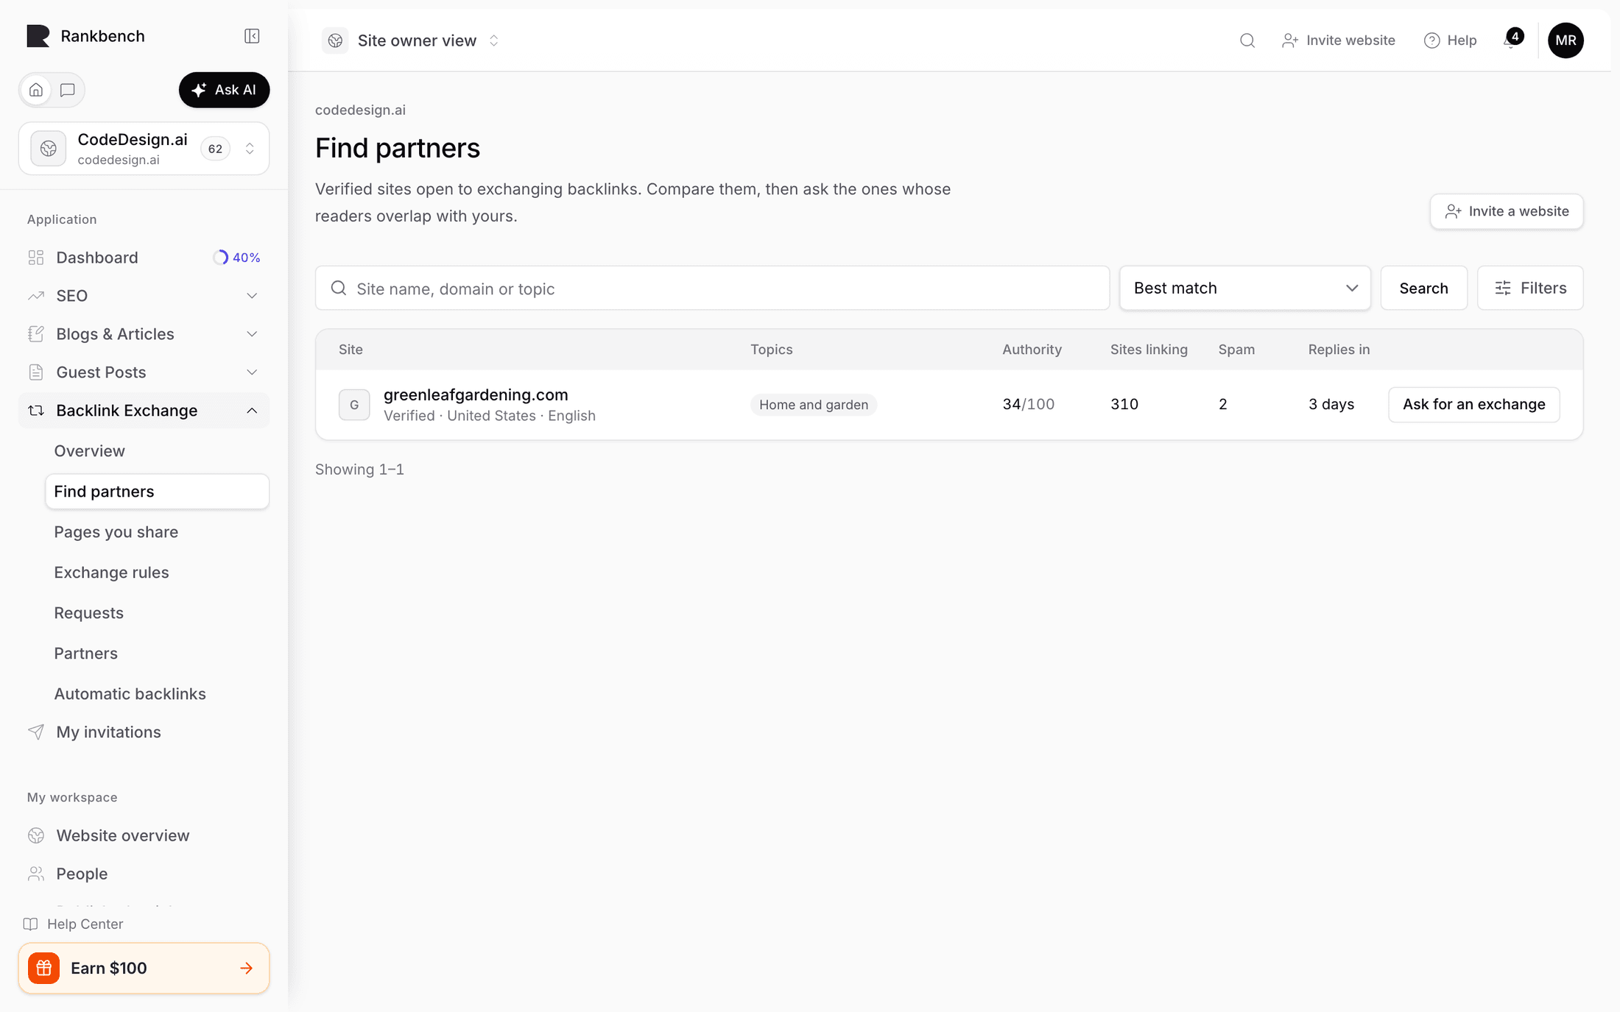The width and height of the screenshot is (1620, 1012).
Task: Expand Blogs & Articles section
Action: 144,334
